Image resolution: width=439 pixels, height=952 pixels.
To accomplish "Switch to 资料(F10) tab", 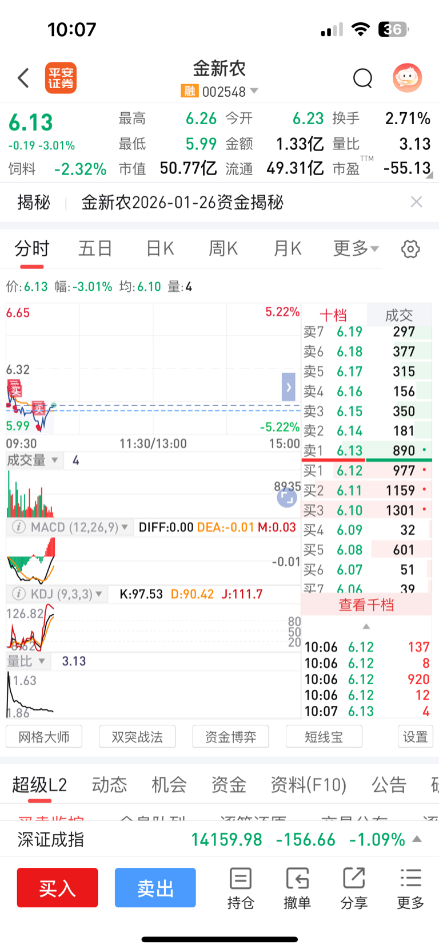I will pos(309,785).
